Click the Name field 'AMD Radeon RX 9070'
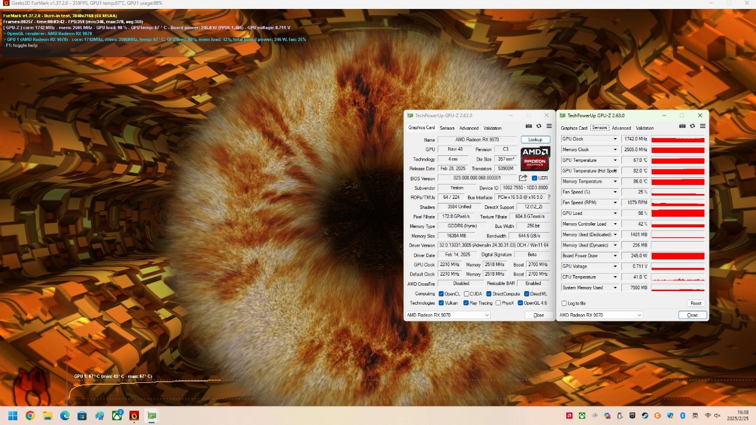Image resolution: width=756 pixels, height=425 pixels. pyautogui.click(x=477, y=140)
